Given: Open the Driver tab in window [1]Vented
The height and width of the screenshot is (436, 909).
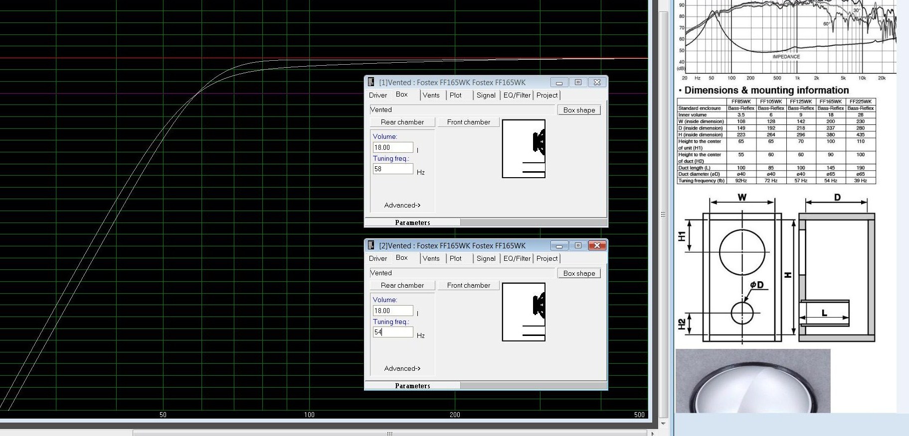Looking at the screenshot, I should (x=378, y=95).
